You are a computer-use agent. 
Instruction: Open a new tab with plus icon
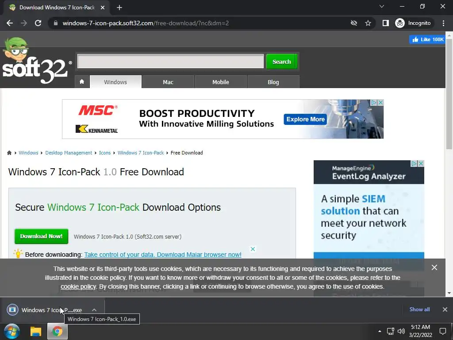119,8
